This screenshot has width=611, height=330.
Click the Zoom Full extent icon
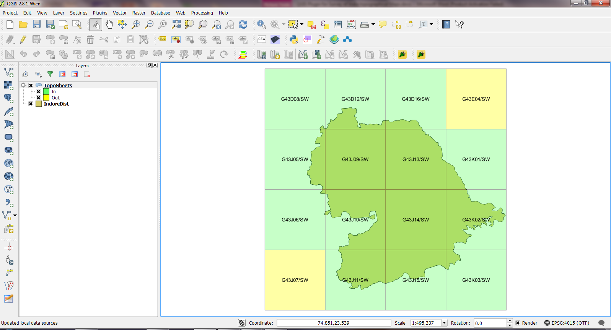click(176, 24)
